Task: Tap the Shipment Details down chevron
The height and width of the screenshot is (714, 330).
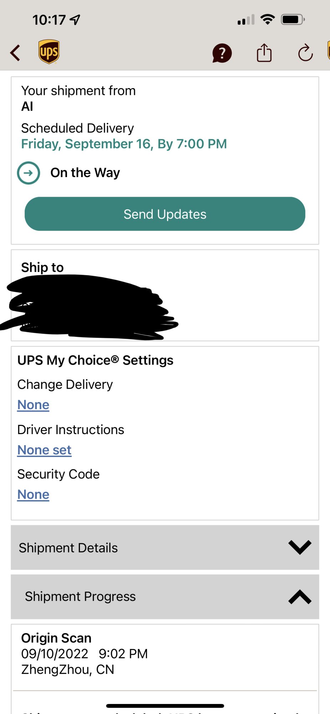Action: 300,547
